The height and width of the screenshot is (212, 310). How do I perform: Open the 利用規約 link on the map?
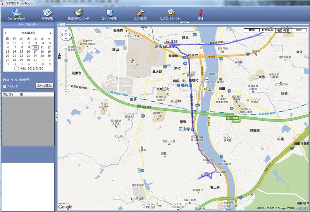click(x=303, y=208)
